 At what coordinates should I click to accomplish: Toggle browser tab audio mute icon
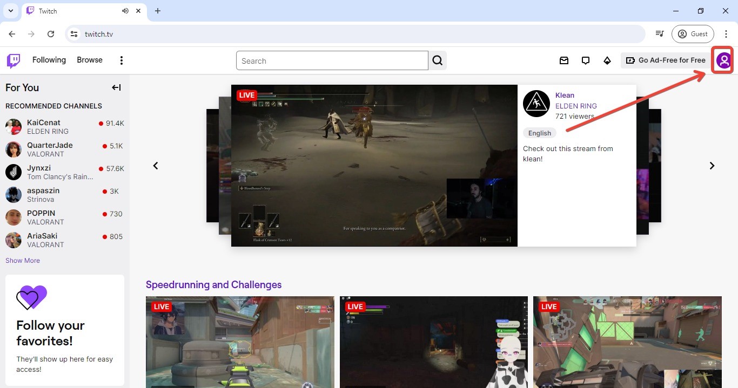(x=125, y=10)
